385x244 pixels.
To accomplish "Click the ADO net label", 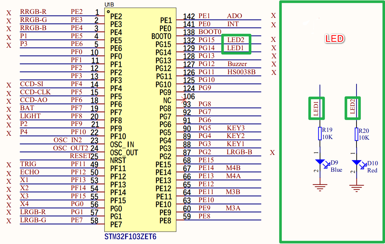I will pos(234,16).
